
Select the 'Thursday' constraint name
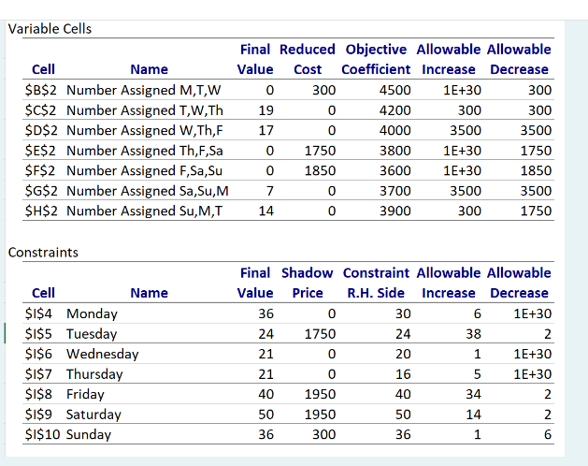[x=94, y=374]
